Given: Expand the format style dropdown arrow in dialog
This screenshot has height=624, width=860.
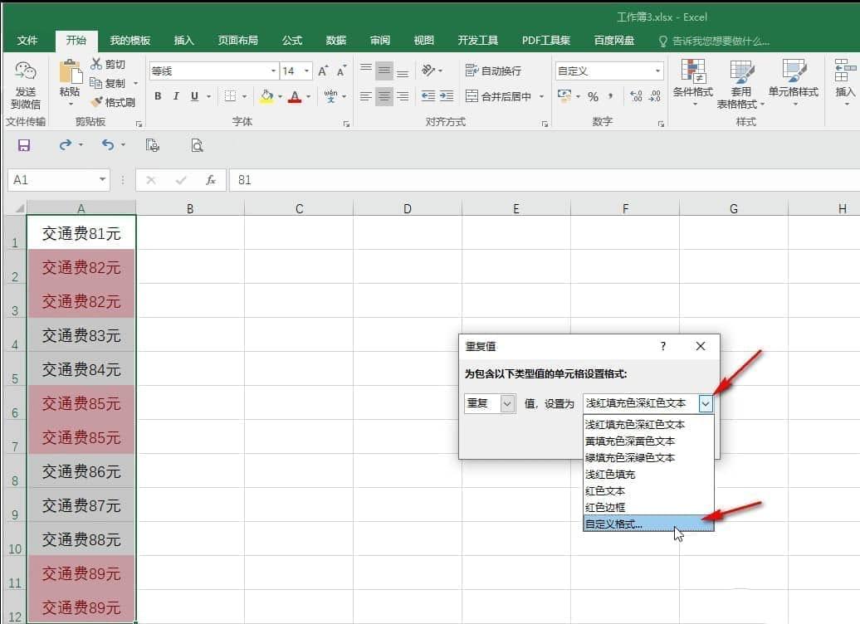Looking at the screenshot, I should coord(706,404).
